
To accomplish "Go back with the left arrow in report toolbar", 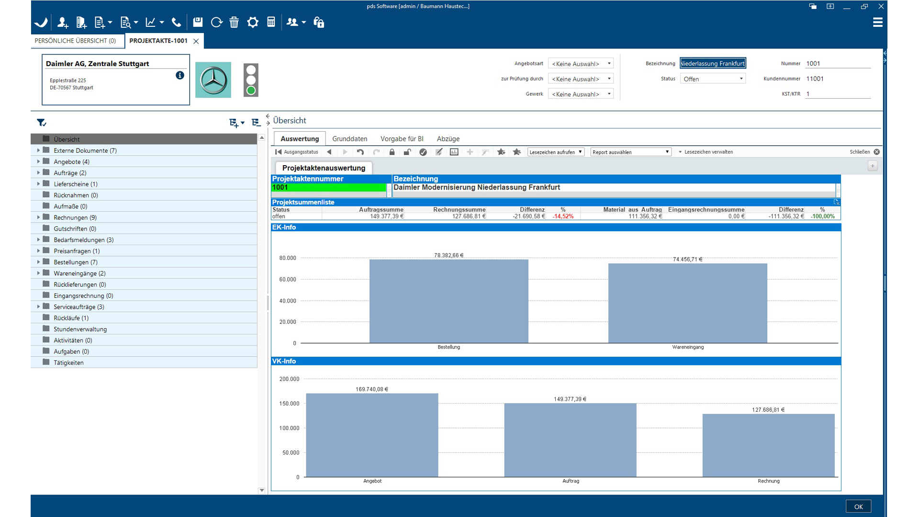I will point(329,152).
